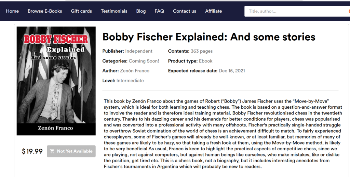Click the 363 pages contents value
The image size is (350, 177).
(x=202, y=51)
